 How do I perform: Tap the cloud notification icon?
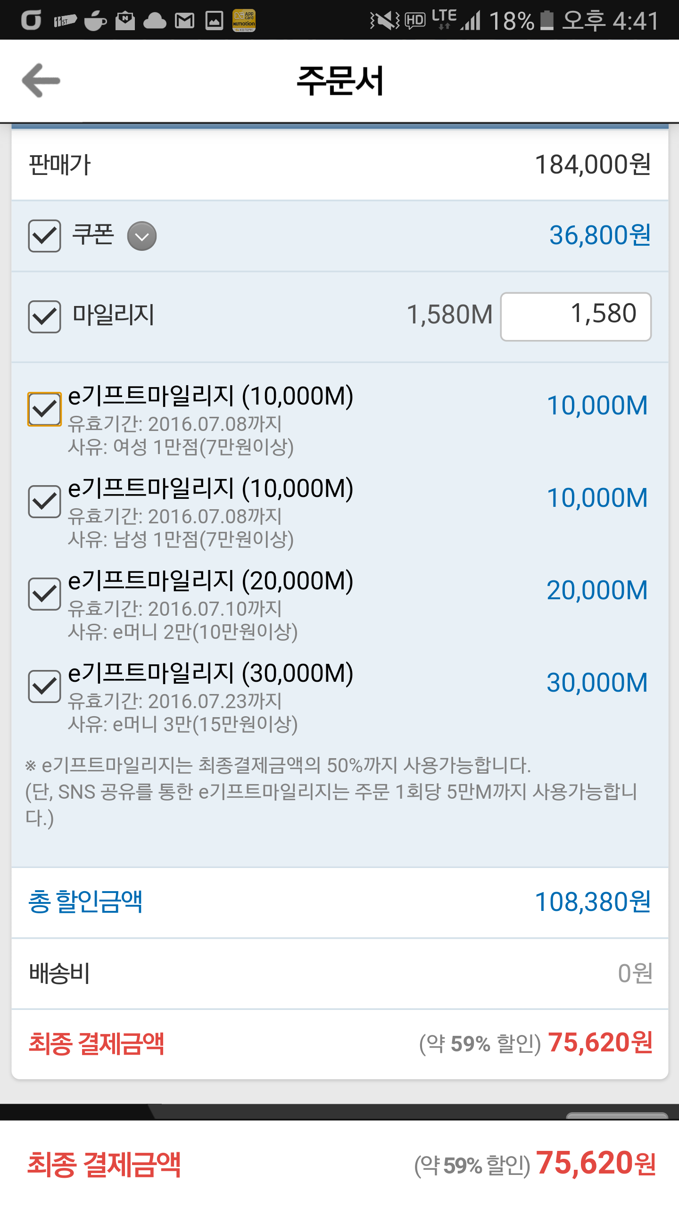click(x=155, y=21)
